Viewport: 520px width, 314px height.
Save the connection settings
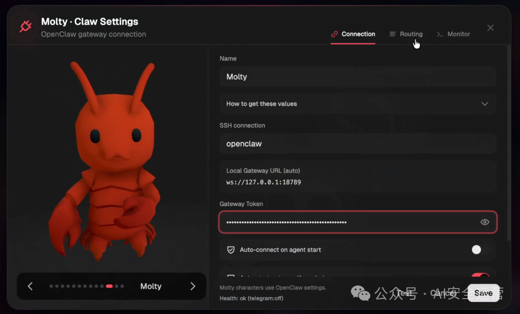click(x=483, y=293)
